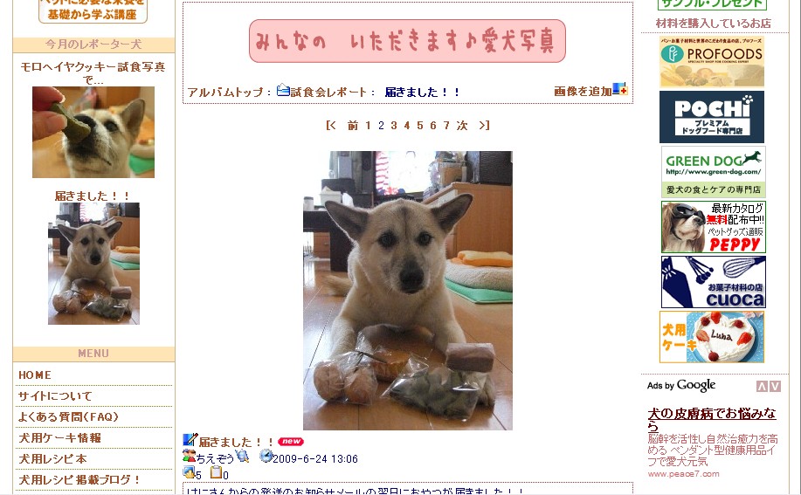Click the edit pencil icon beside 届きました title
This screenshot has height=495, width=801.
point(190,440)
